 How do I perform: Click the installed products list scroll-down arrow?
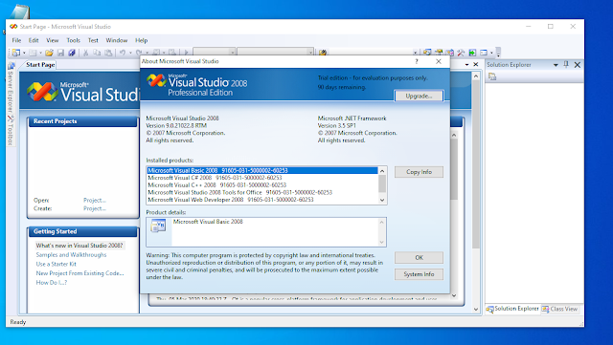[x=382, y=200]
